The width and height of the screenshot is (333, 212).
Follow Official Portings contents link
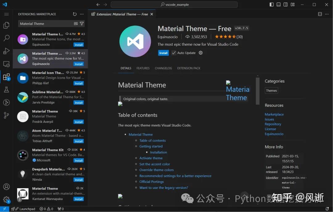coord(151,181)
